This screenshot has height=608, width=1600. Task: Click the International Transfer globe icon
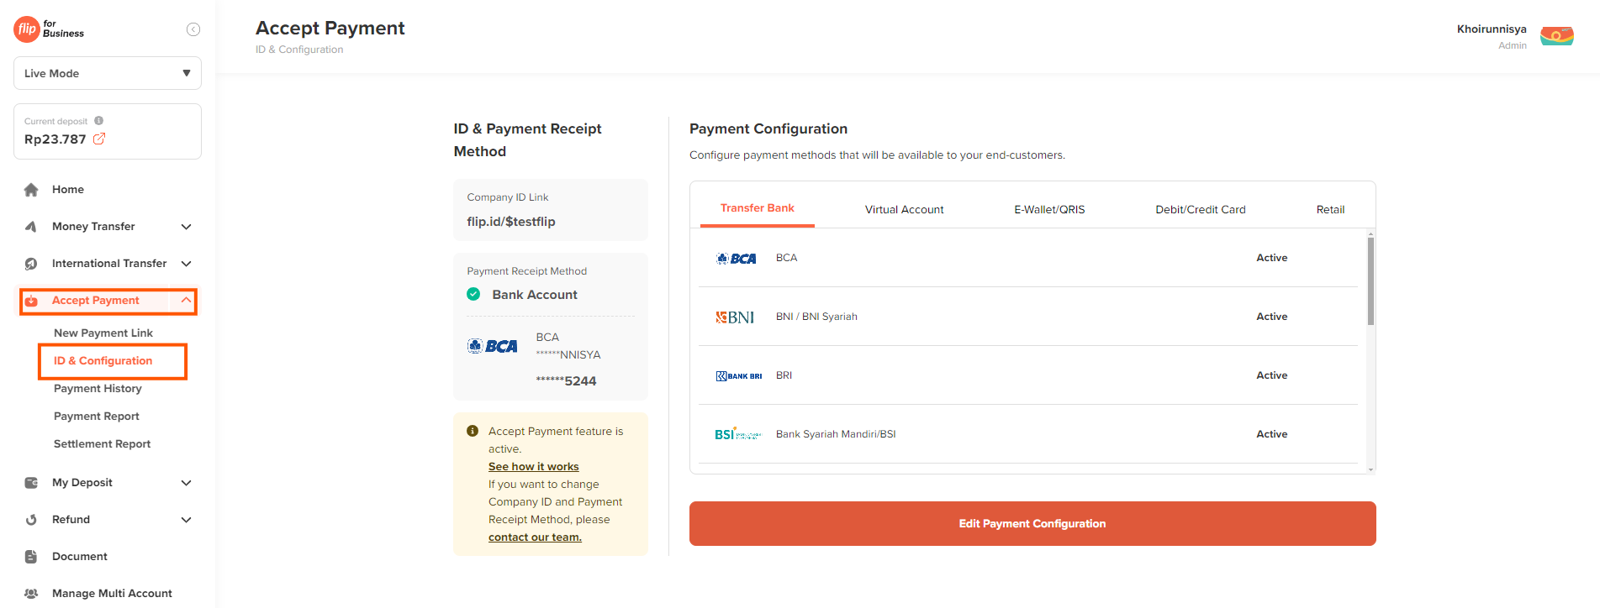[x=31, y=263]
